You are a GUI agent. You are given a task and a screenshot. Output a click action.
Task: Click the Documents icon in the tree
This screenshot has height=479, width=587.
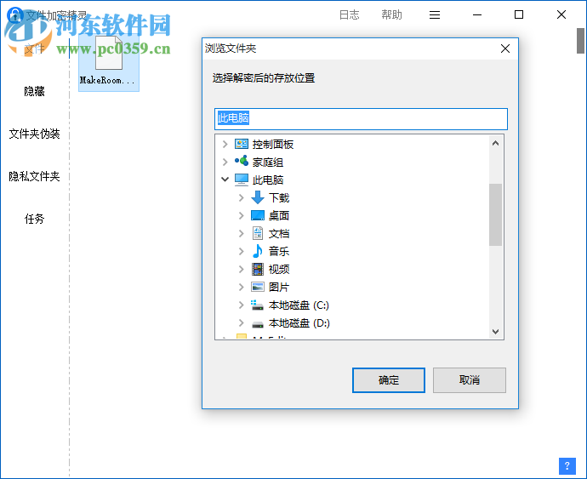[258, 233]
